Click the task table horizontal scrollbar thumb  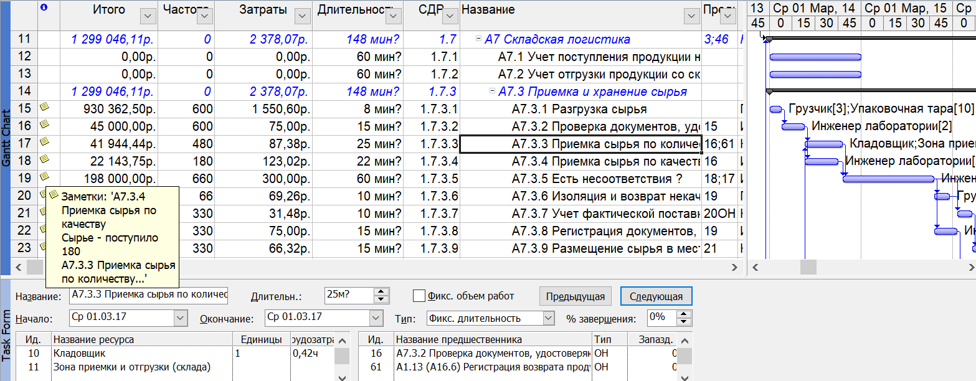pyautogui.click(x=34, y=267)
